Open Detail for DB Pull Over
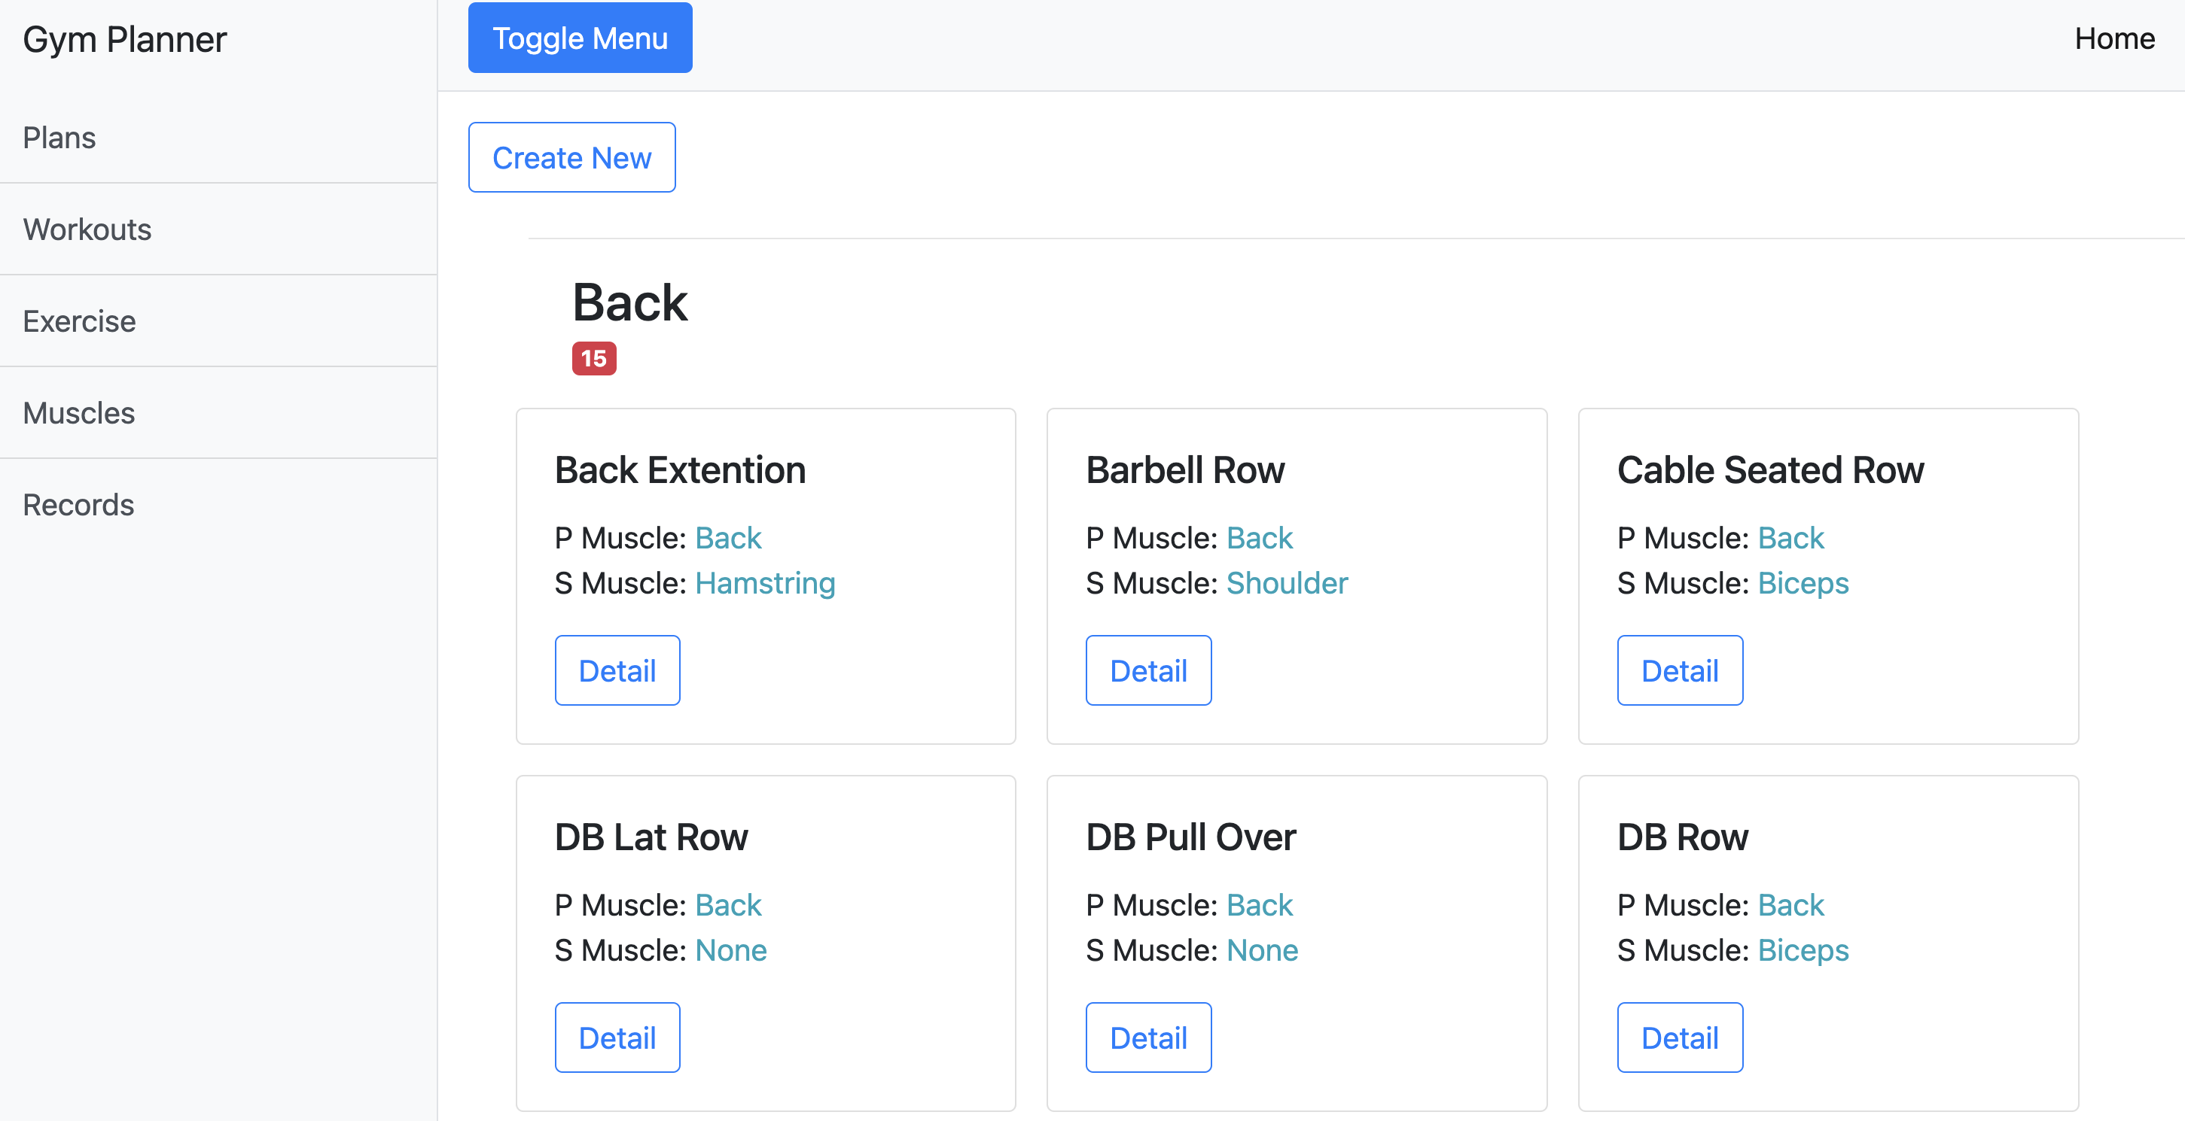This screenshot has height=1121, width=2185. click(x=1147, y=1037)
